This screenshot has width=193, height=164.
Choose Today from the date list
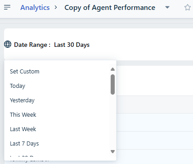(x=18, y=86)
